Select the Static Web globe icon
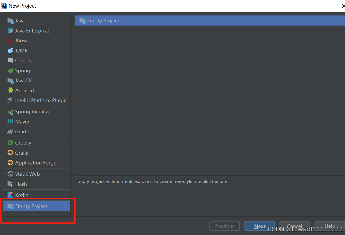 click(x=10, y=174)
